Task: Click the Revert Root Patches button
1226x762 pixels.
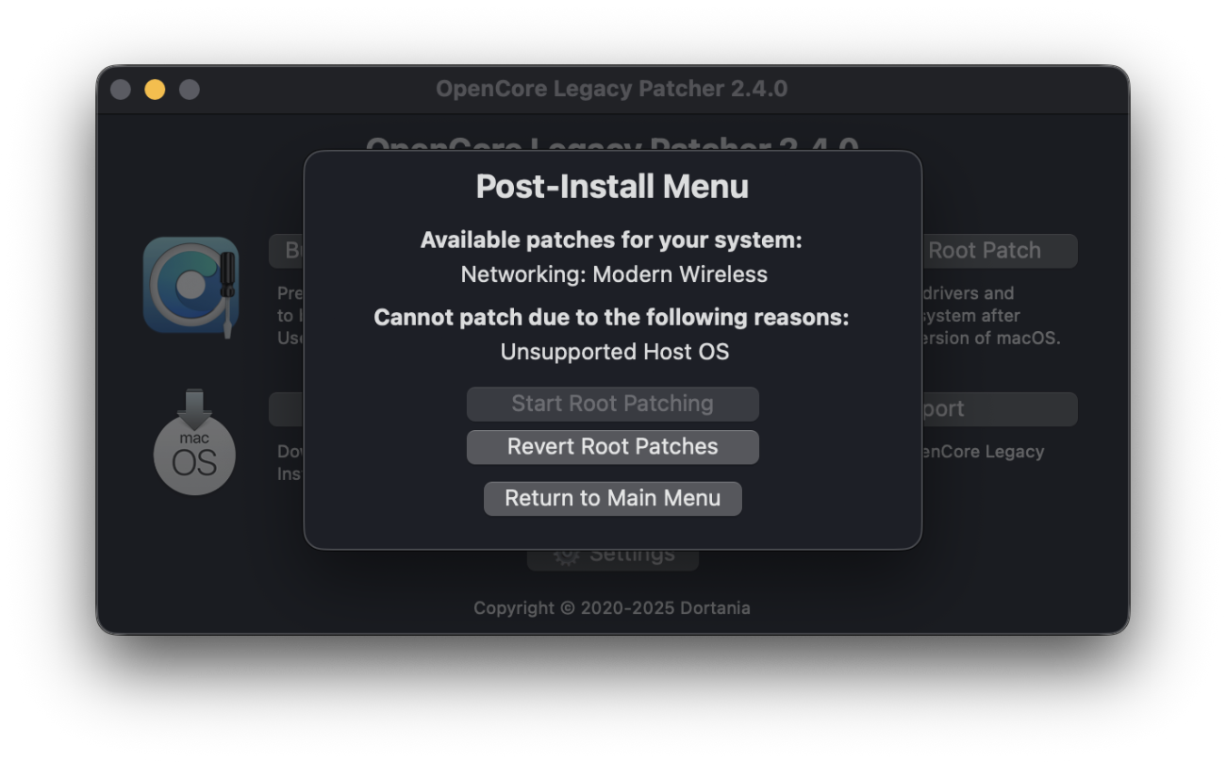Action: point(612,447)
